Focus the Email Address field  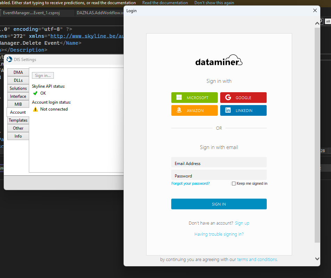tap(219, 162)
